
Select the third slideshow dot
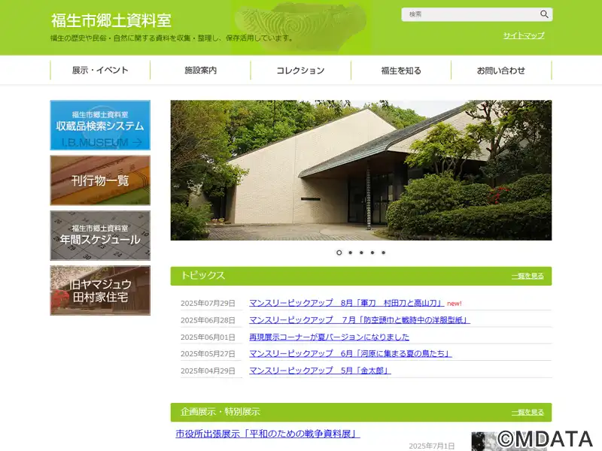(x=361, y=253)
